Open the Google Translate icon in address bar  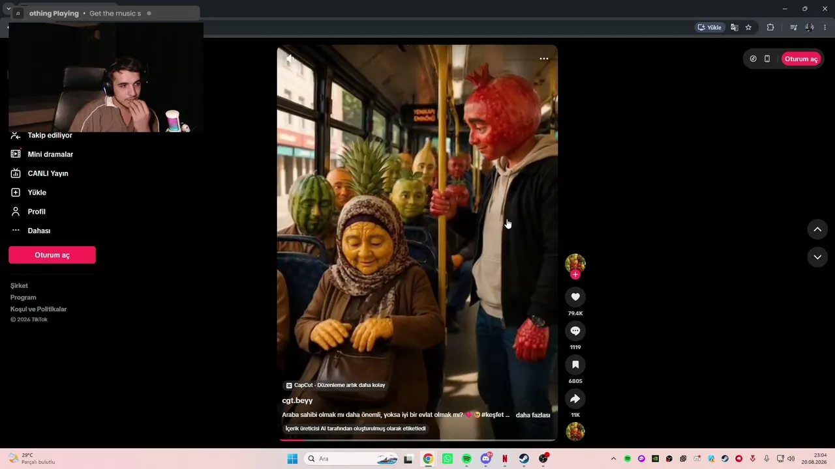pyautogui.click(x=735, y=27)
